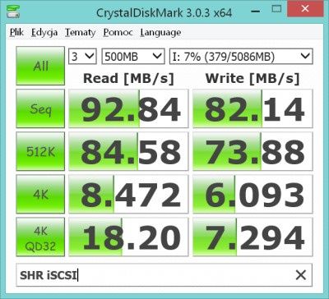Open the test size dropdown showing 500MB
The height and width of the screenshot is (299, 329).
pos(133,57)
